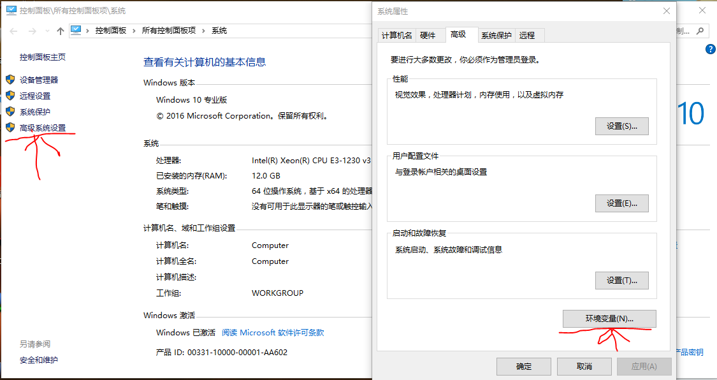Open user profile settings with 设置(E)...

pos(622,203)
